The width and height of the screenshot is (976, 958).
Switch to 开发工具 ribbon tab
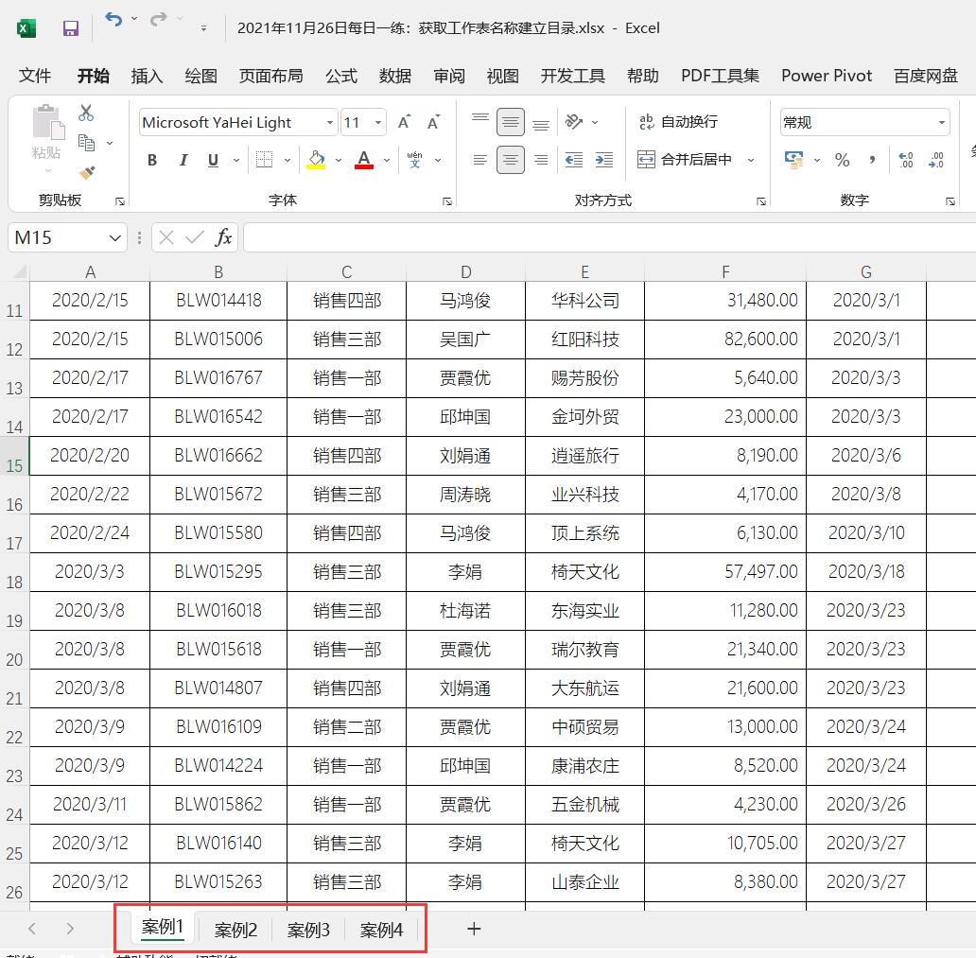(x=573, y=76)
